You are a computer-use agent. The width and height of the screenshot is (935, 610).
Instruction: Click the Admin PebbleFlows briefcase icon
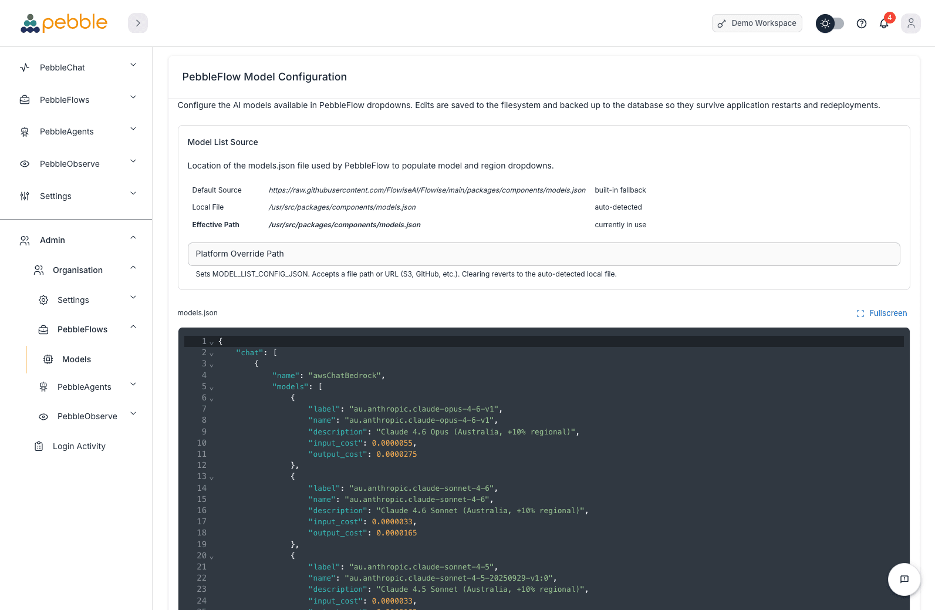(x=43, y=330)
